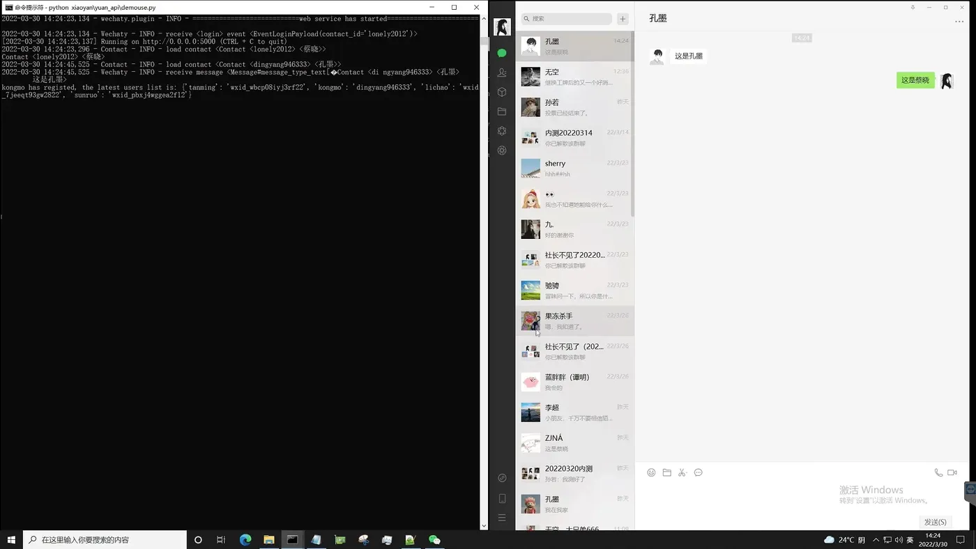This screenshot has width=976, height=549.
Task: Switch to WeChat on the taskbar
Action: pyautogui.click(x=434, y=540)
